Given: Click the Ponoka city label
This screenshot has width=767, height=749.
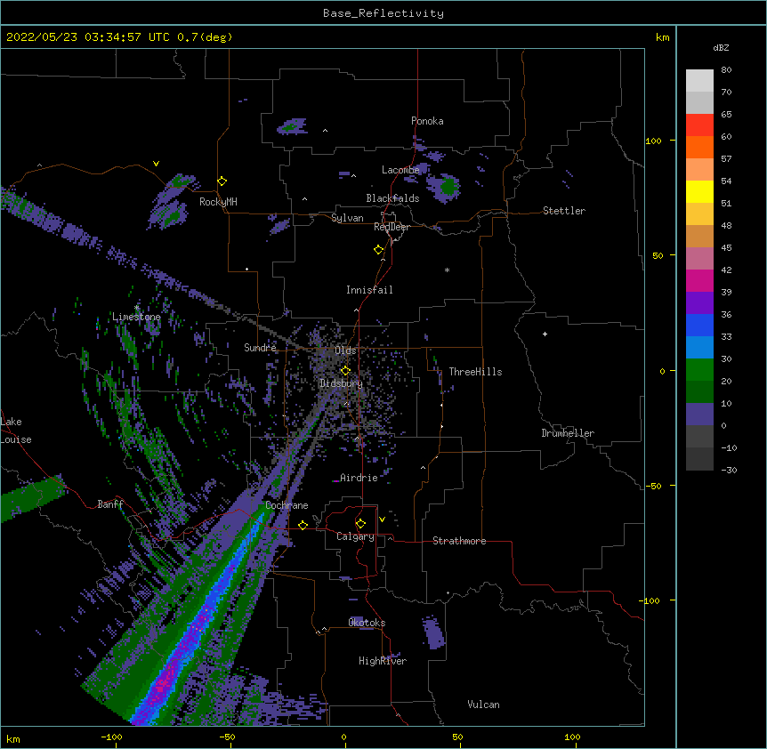Looking at the screenshot, I should 427,121.
